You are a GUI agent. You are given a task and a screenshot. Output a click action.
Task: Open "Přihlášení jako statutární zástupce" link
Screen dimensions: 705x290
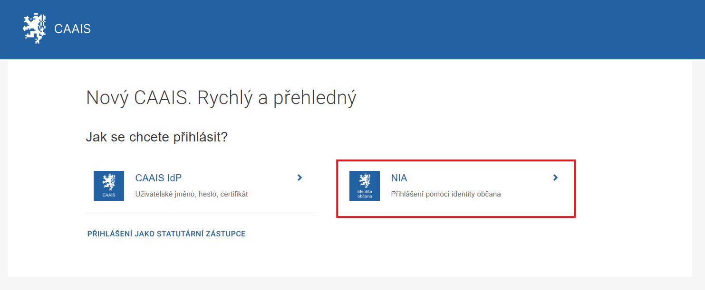tap(166, 234)
